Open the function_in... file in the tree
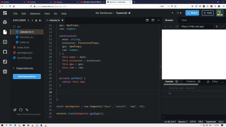Screen dimensions: 226x127 coord(27,37)
